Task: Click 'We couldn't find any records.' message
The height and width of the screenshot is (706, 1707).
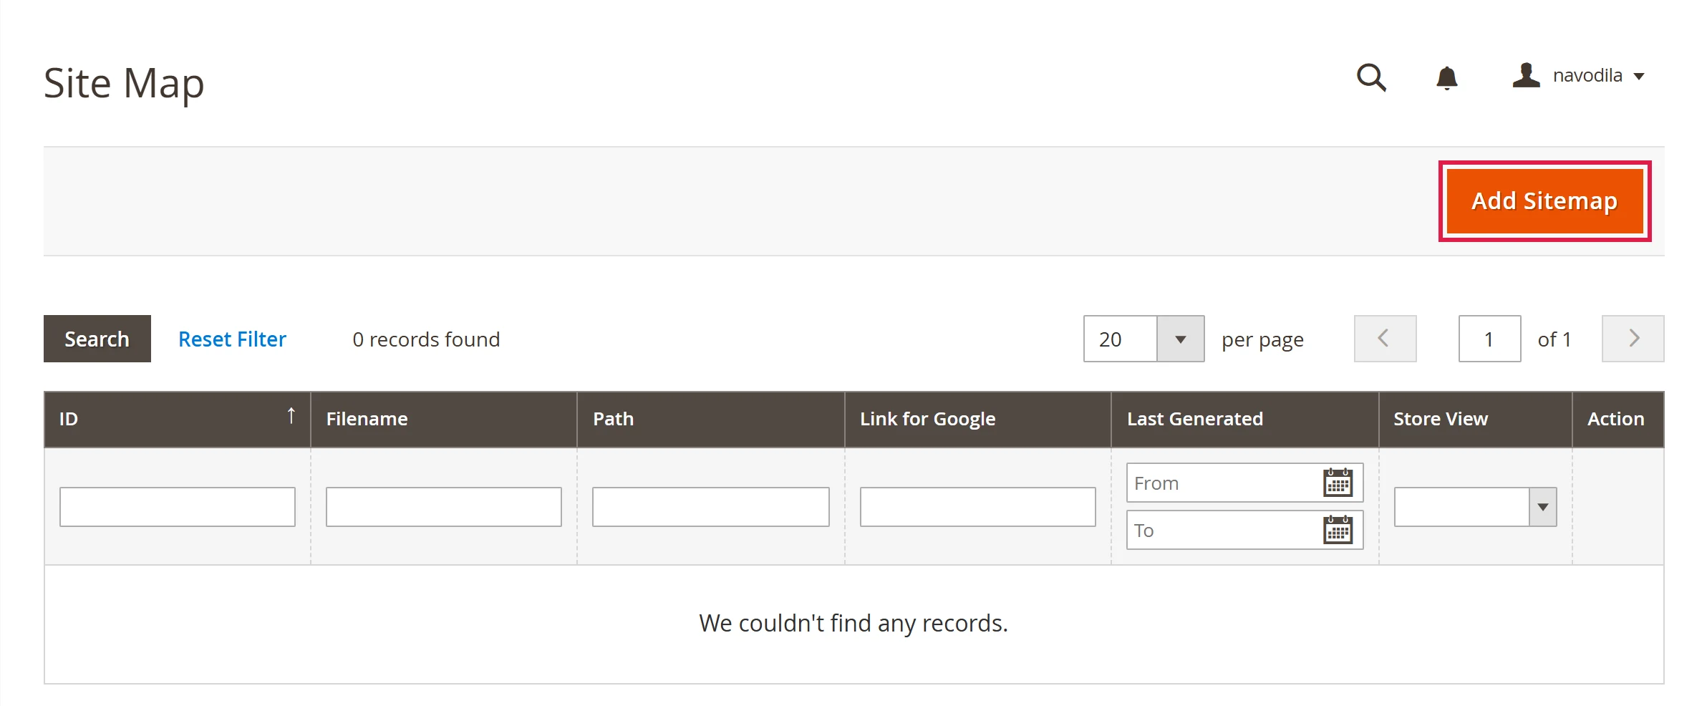Action: 853,623
